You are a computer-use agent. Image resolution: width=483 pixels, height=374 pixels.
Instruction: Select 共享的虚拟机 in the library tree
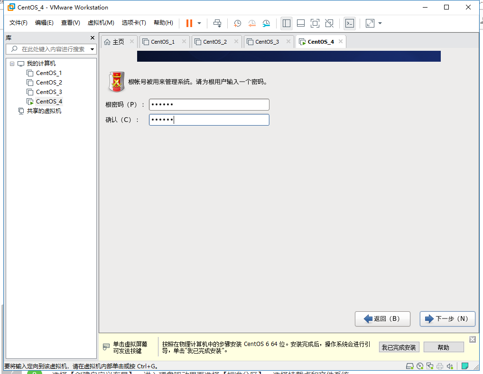[44, 111]
